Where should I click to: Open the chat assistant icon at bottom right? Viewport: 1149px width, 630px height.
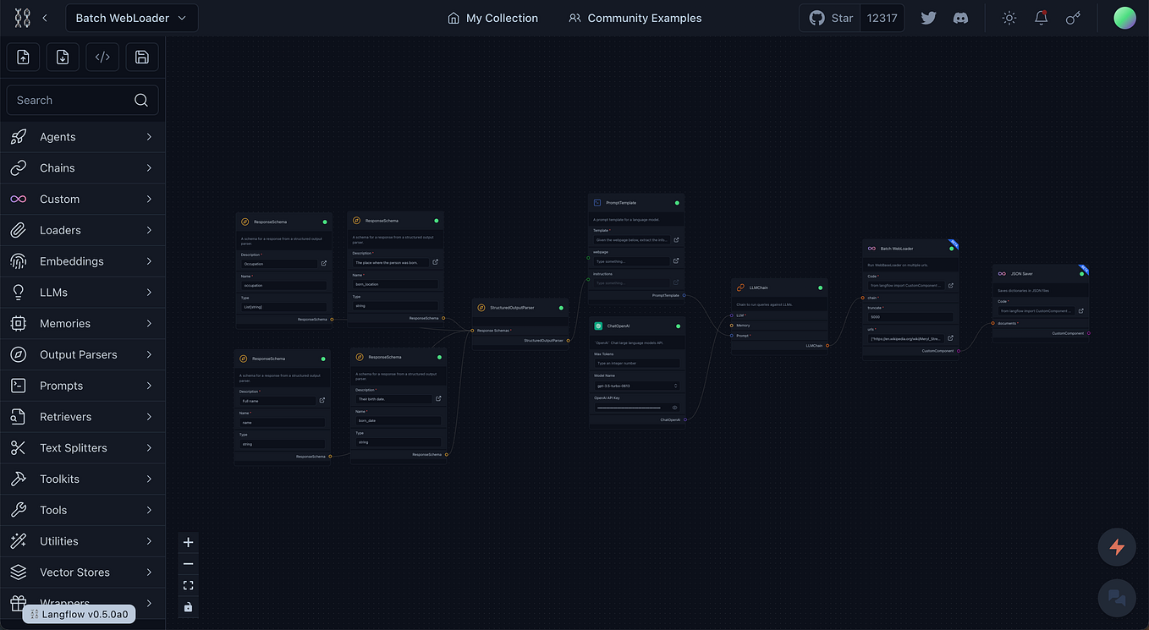pos(1117,598)
